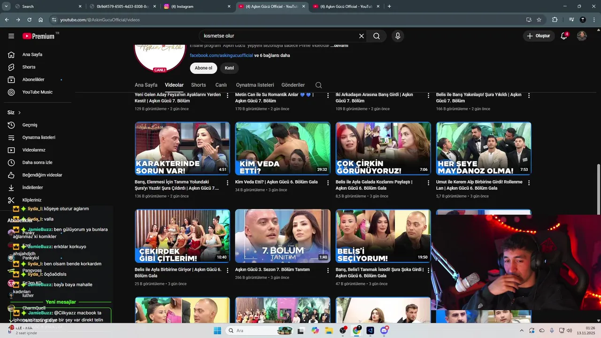The width and height of the screenshot is (601, 338).
Task: Open Oynatma listeleri in sidebar
Action: (39, 138)
